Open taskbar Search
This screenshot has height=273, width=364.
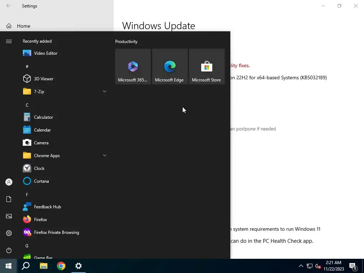[26, 266]
